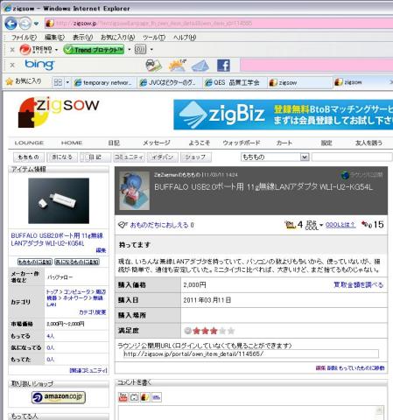Screen dimensions: 393x420
Task: Click the ショップ sub-navigation button
Action: coord(195,157)
